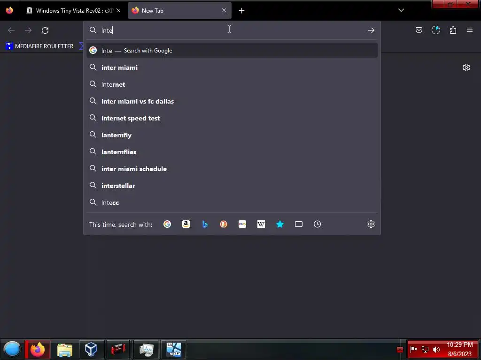Open VirtualBox cube taskbar icon
This screenshot has height=360, width=481.
91,349
